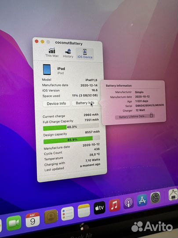Click the 40.3% current charge bar

coord(71,127)
